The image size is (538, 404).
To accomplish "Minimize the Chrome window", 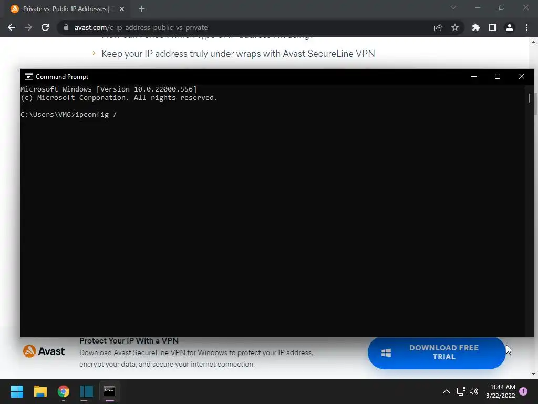I will pyautogui.click(x=478, y=7).
